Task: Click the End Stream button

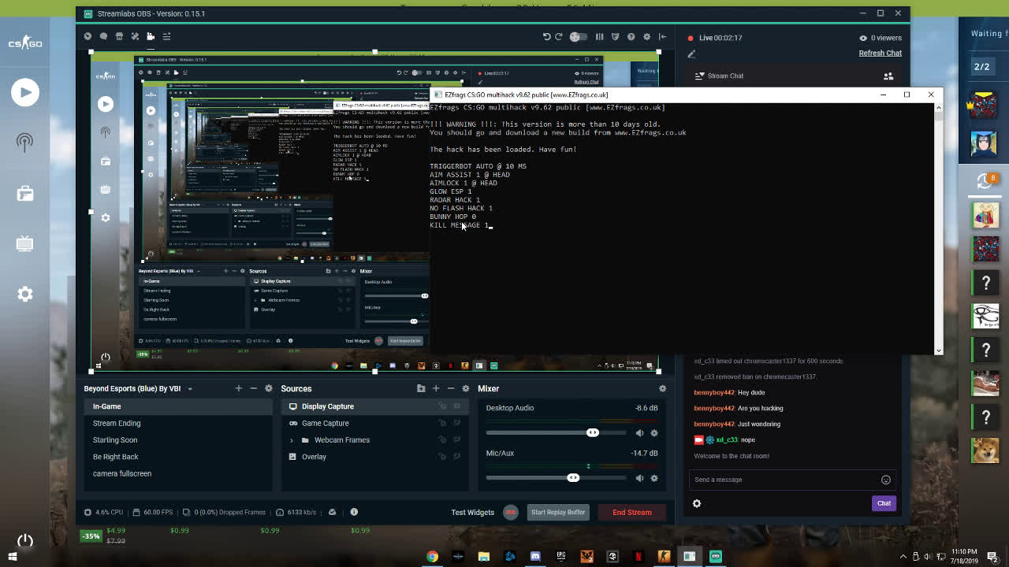Action: pos(632,512)
